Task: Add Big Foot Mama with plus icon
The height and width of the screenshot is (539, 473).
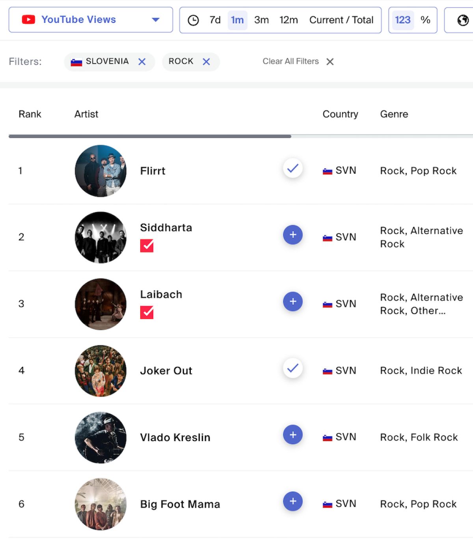Action: click(x=292, y=501)
